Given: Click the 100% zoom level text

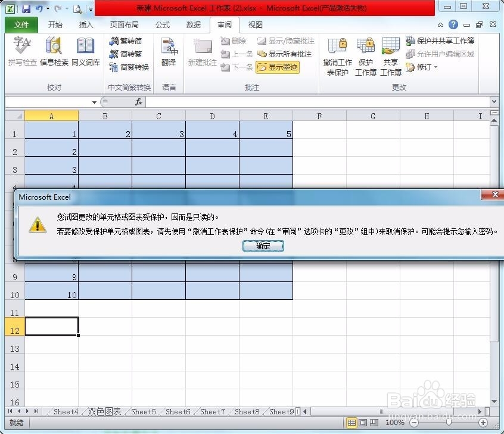Looking at the screenshot, I should pos(395,423).
